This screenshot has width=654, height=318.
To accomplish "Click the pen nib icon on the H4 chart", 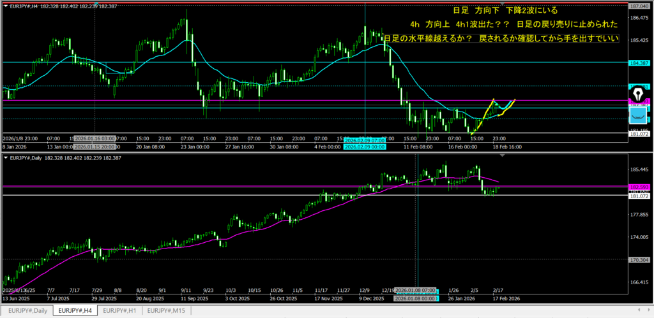I will click(639, 95).
